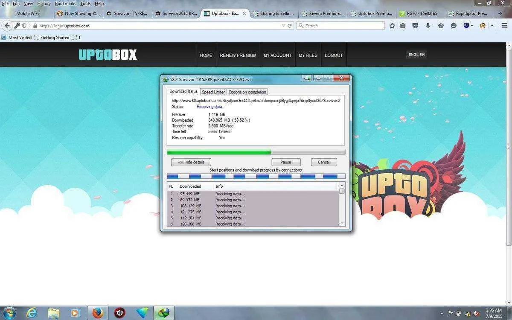Launch Internet Explorer from taskbar
Screen dimensions: 512x320
(x=32, y=313)
